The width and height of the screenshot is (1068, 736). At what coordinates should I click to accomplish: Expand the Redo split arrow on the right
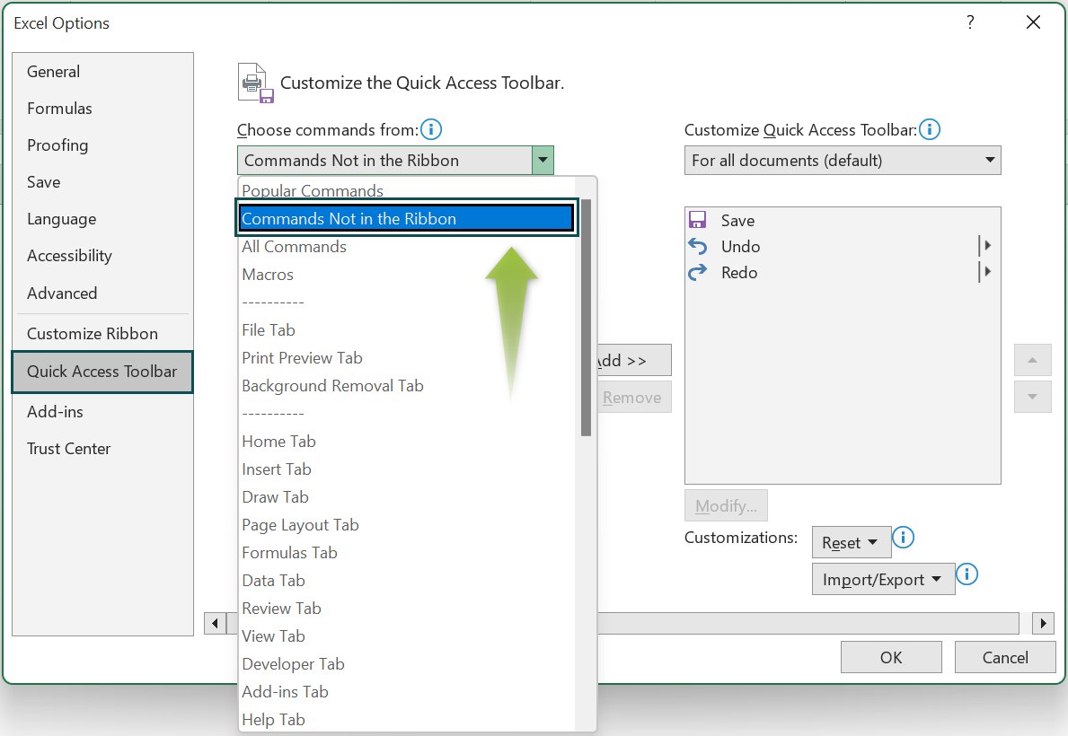pos(985,272)
